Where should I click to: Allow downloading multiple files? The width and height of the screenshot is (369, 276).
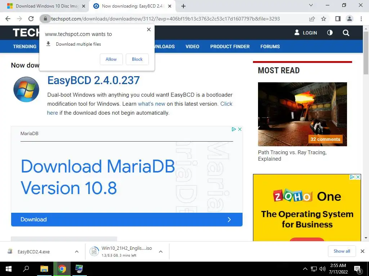(x=111, y=59)
